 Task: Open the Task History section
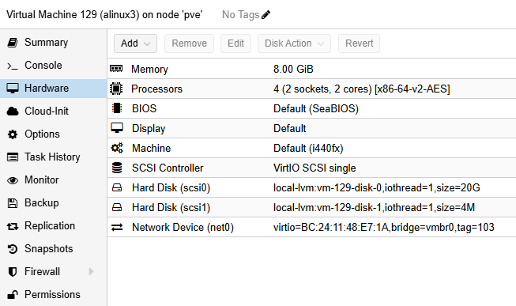click(53, 157)
